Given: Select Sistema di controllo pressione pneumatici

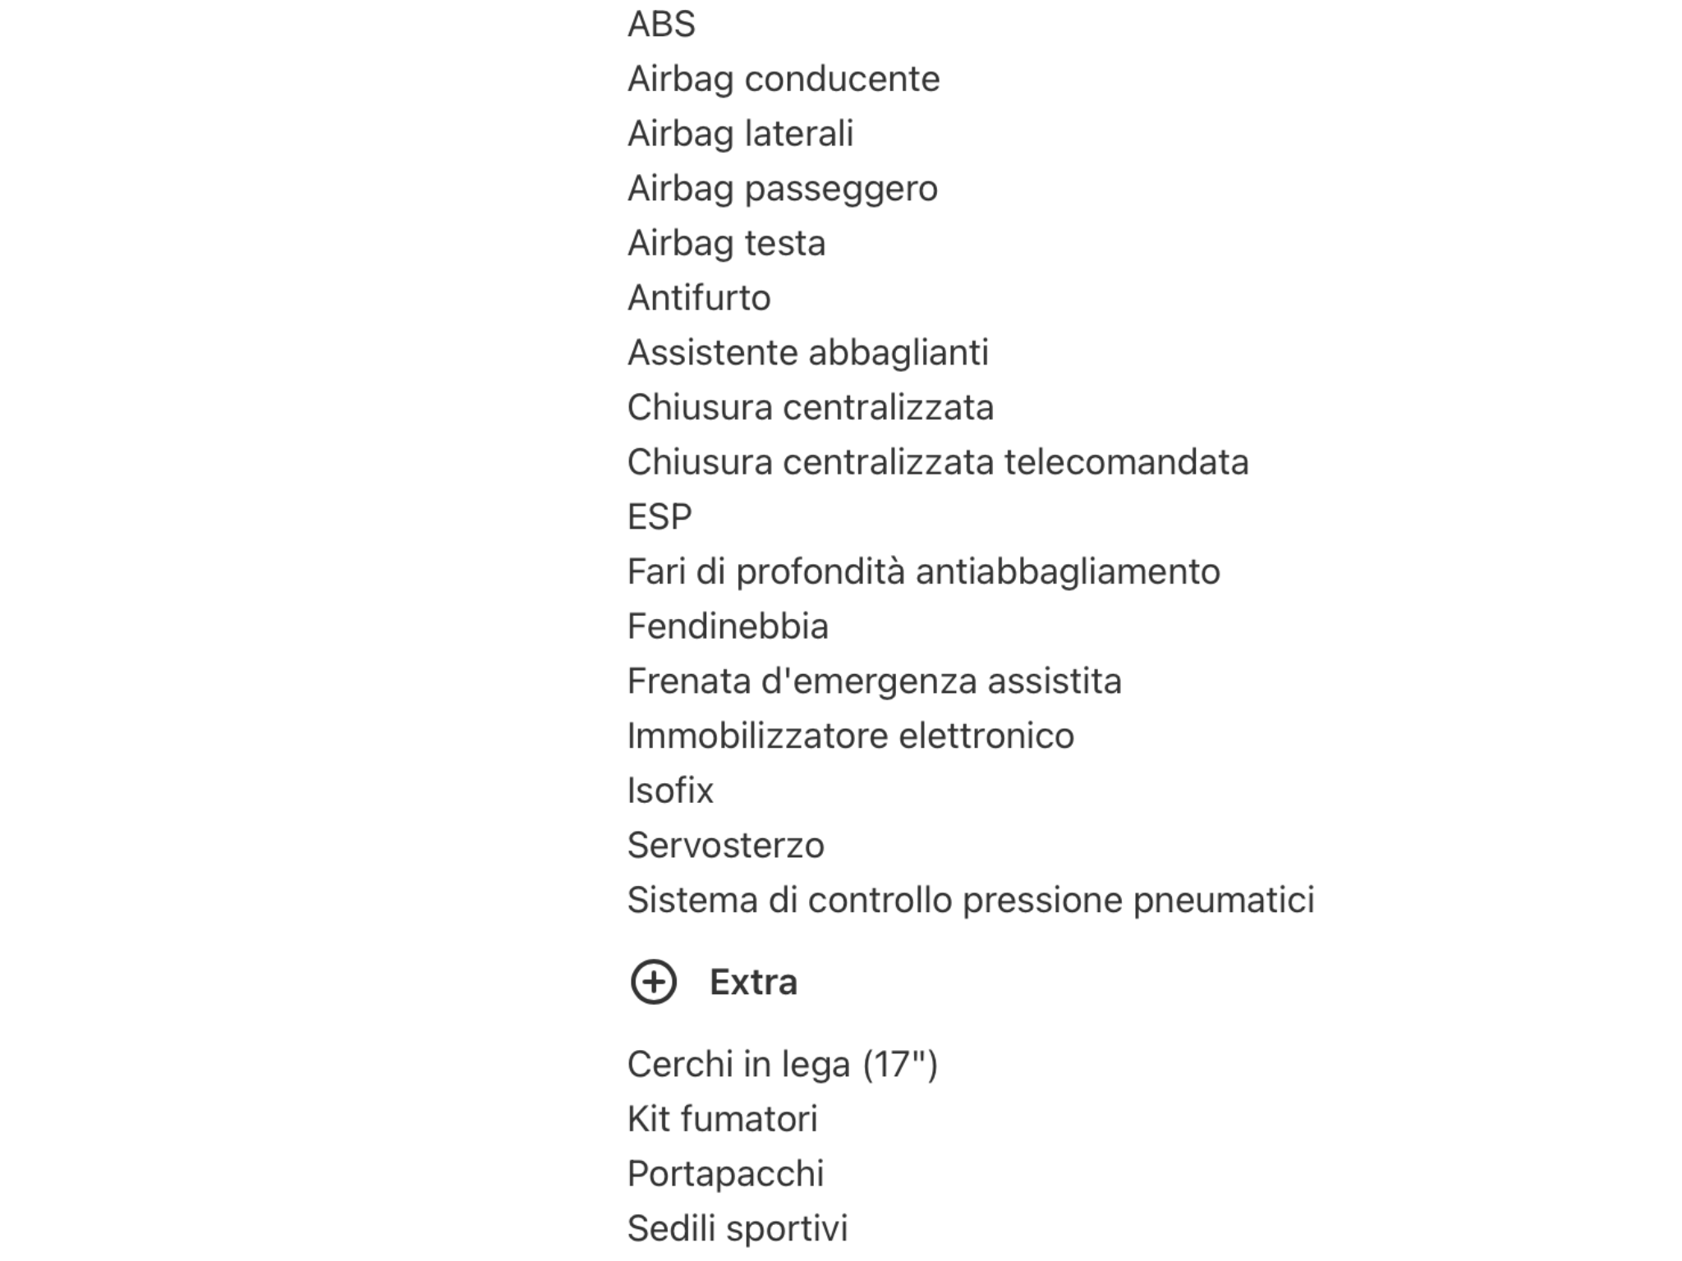Looking at the screenshot, I should tap(971, 901).
